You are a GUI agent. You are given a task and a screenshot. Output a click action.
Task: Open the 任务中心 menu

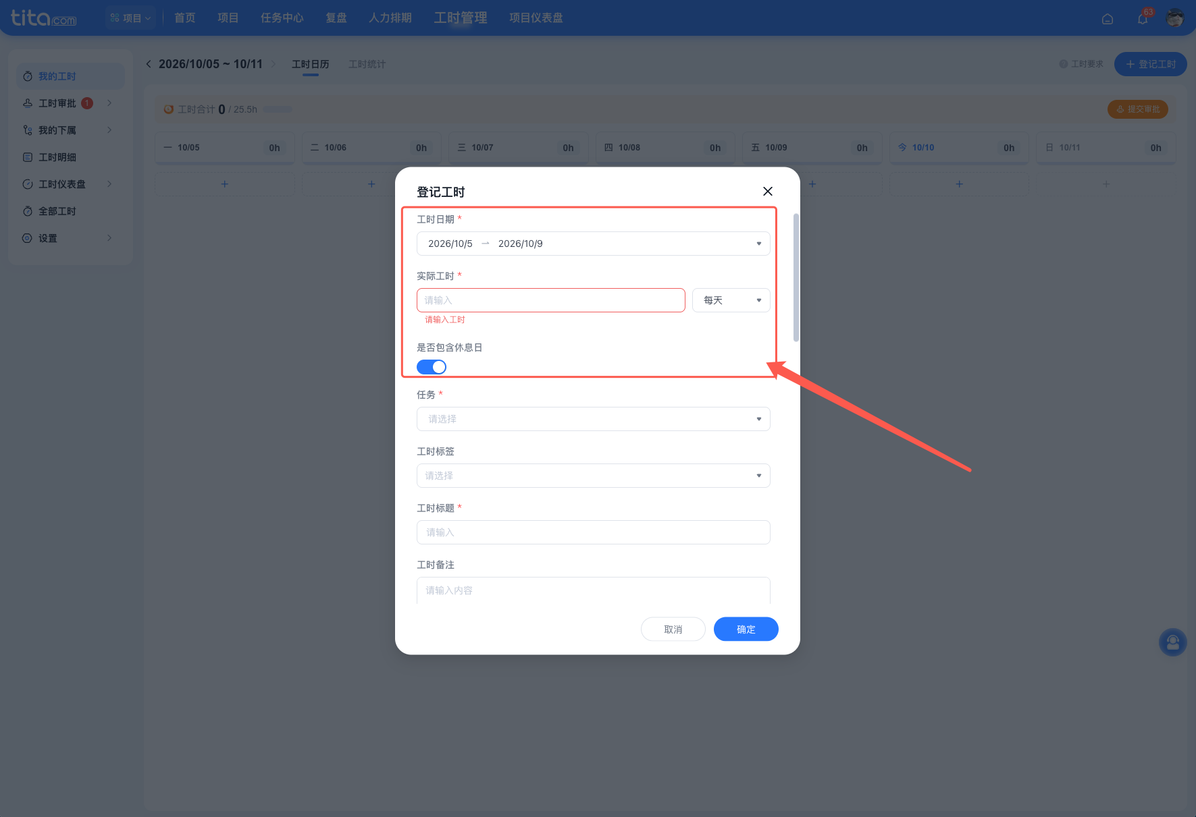(x=282, y=18)
